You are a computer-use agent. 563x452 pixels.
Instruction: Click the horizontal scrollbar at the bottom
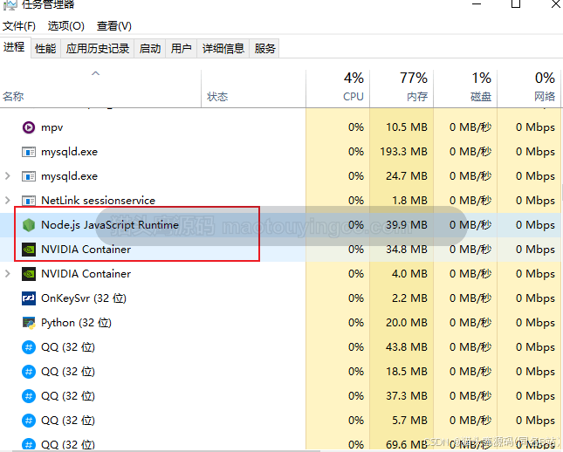[x=165, y=450]
